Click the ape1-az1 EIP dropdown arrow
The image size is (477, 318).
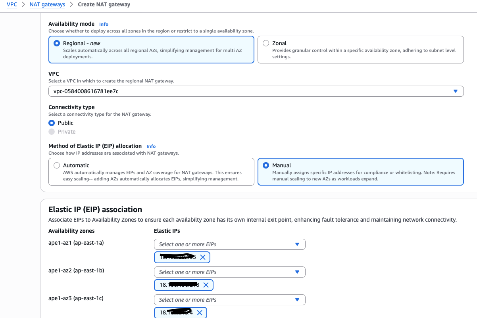click(x=297, y=244)
